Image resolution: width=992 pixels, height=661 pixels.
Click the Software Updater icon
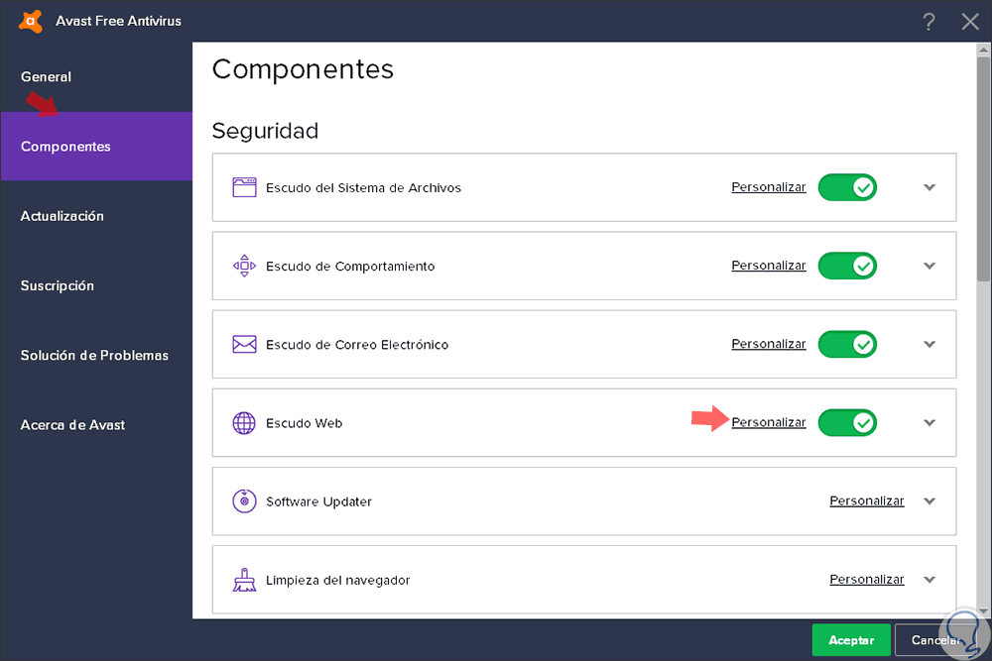point(244,501)
